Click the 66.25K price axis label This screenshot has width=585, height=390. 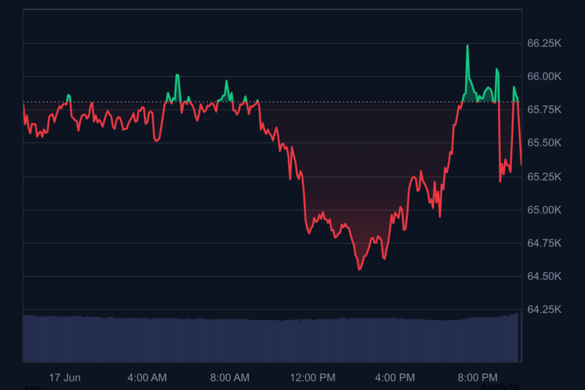[544, 43]
